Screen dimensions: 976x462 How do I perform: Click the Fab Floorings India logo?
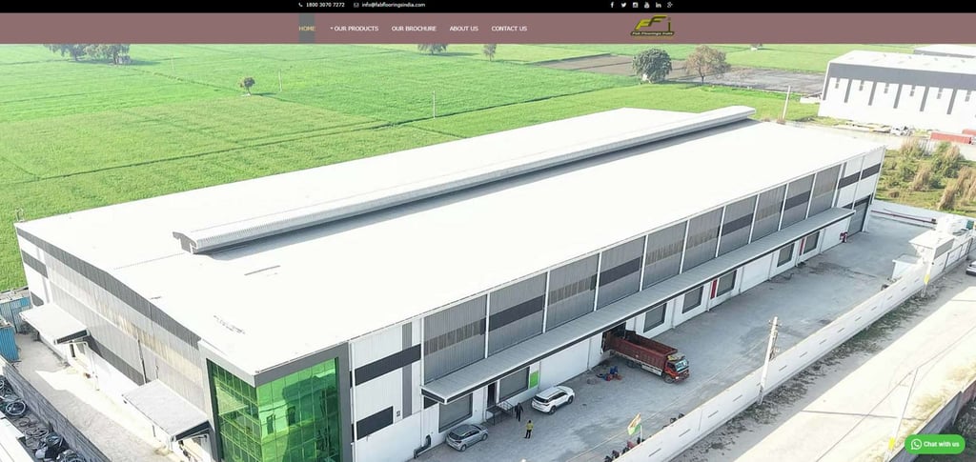tap(652, 28)
